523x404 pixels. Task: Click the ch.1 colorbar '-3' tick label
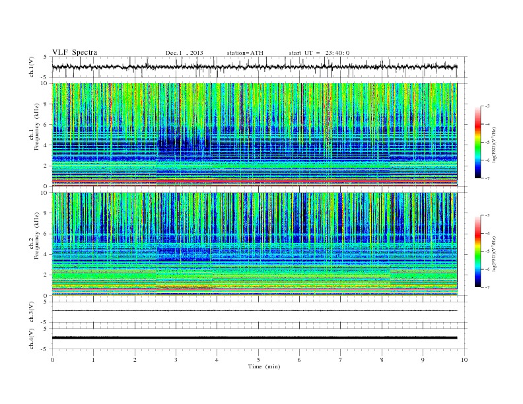pyautogui.click(x=487, y=106)
